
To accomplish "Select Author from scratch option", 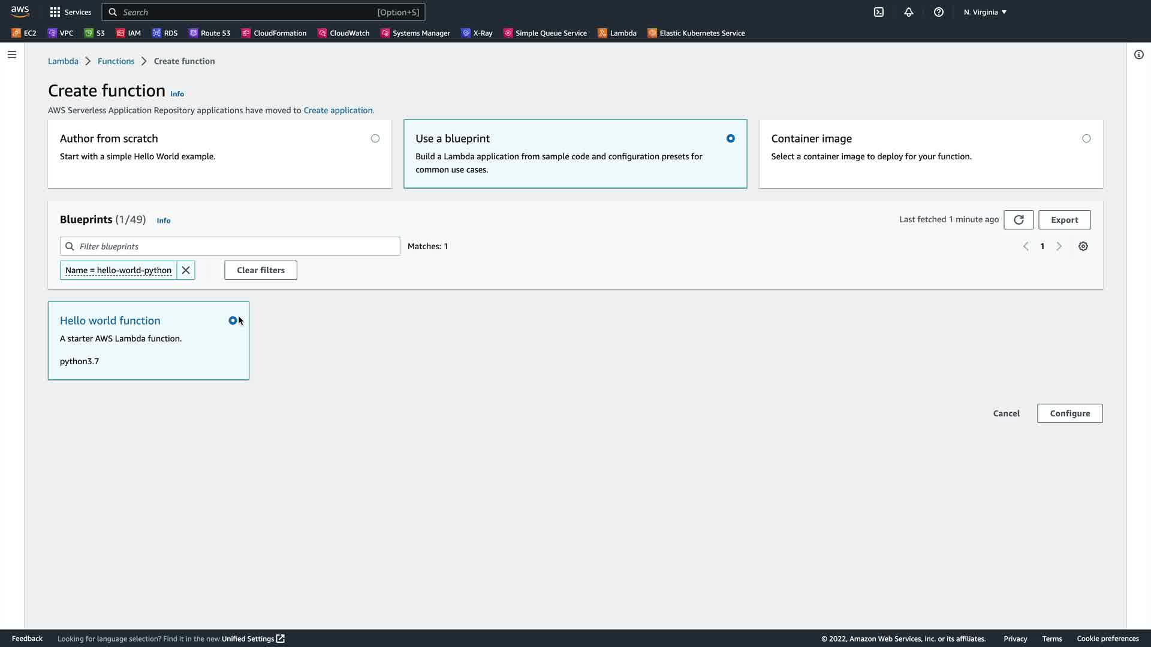I will tap(375, 138).
